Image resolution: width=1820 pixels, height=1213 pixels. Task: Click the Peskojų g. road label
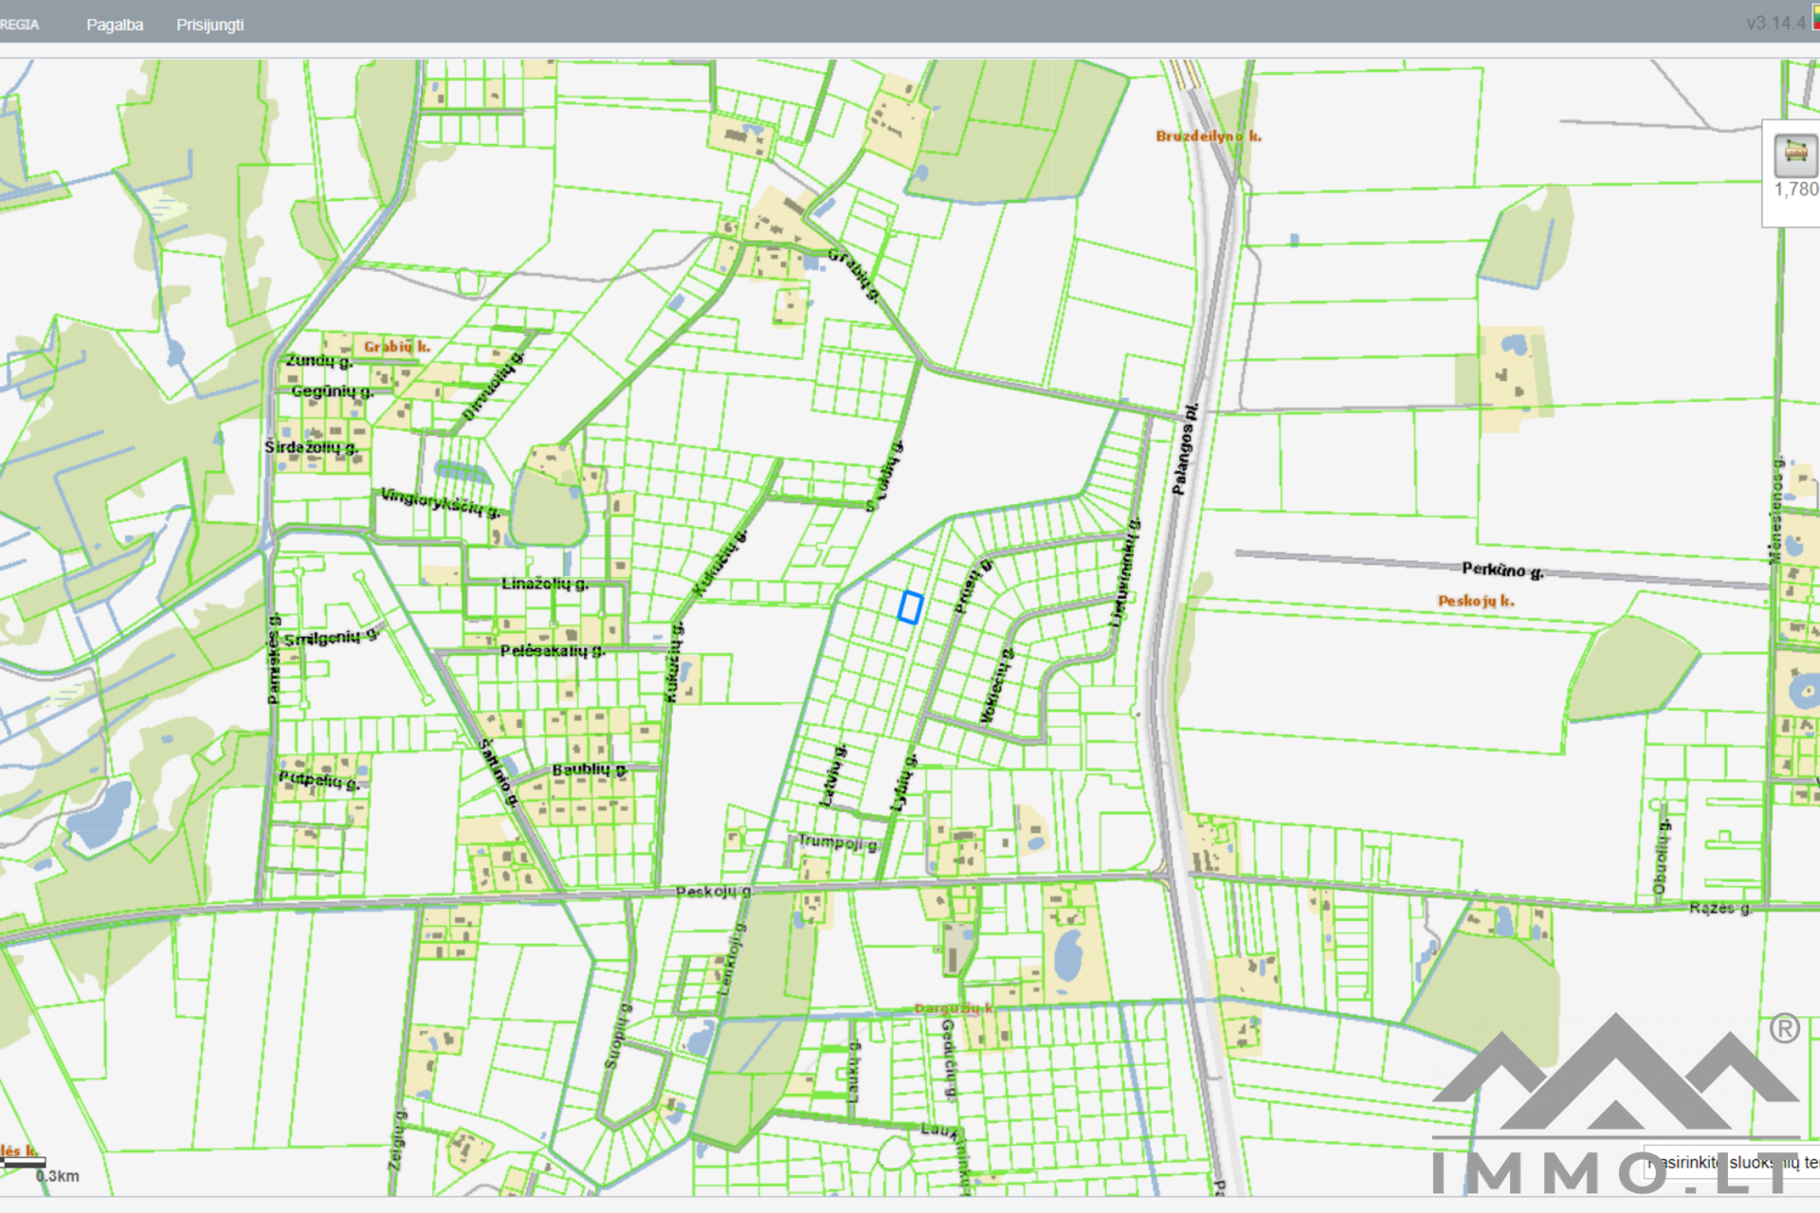(x=714, y=892)
